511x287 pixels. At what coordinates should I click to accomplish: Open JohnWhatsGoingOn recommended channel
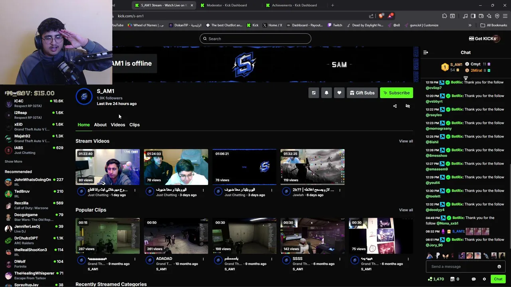coord(34,182)
